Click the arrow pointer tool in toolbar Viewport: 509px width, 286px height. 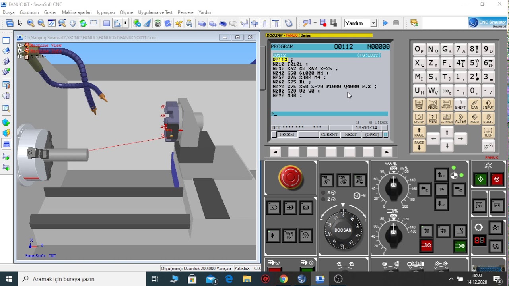tap(20, 23)
